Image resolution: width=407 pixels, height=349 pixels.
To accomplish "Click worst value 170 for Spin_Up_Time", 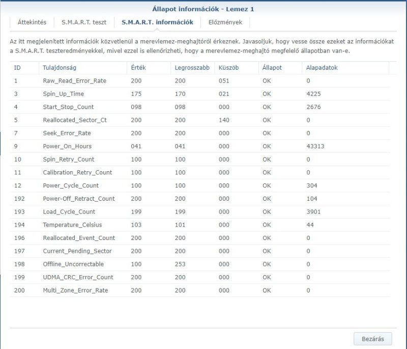I will [x=180, y=94].
